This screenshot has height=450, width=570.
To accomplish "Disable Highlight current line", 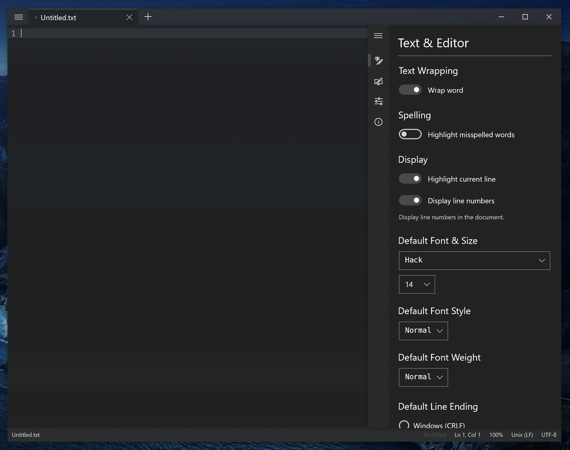I will 410,179.
